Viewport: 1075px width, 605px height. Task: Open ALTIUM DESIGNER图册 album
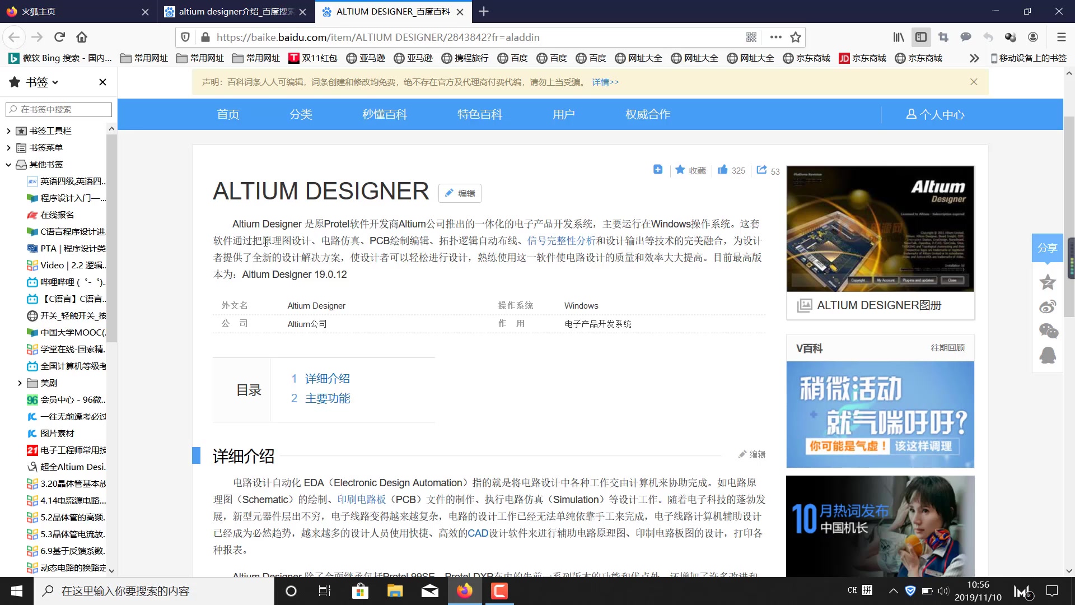click(x=880, y=305)
